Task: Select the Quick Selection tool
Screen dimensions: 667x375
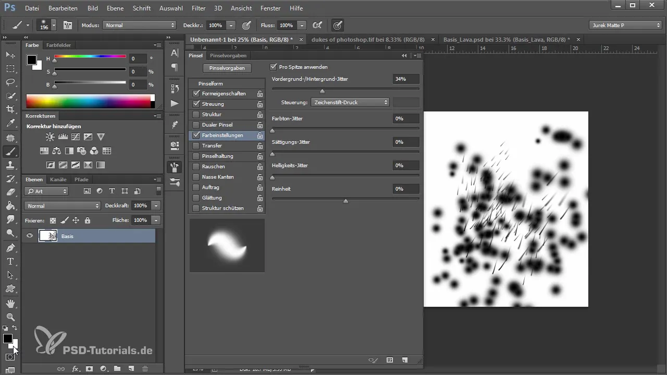Action: click(x=10, y=96)
